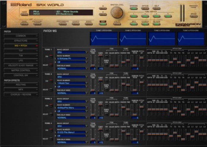
Task: Open the Matrix Control page
Action: click(21, 70)
